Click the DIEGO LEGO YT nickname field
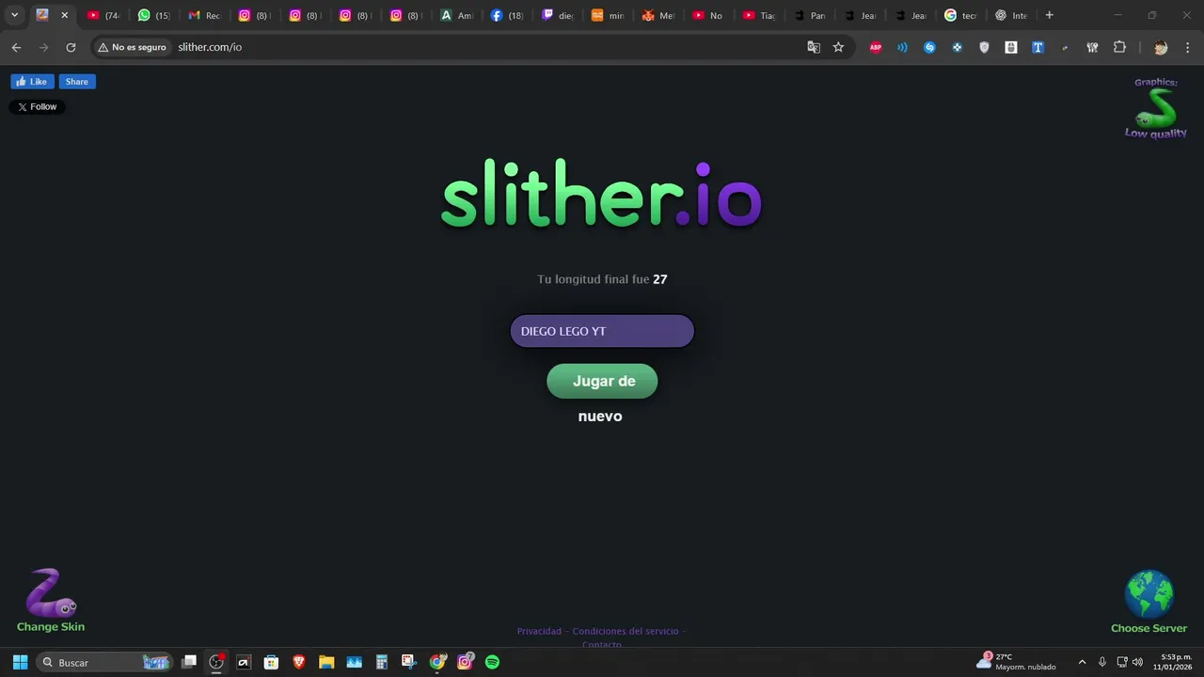This screenshot has width=1204, height=677. (602, 331)
